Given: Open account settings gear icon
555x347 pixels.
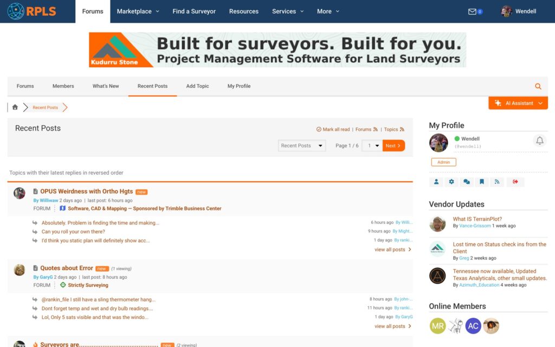Looking at the screenshot, I should click(x=451, y=182).
